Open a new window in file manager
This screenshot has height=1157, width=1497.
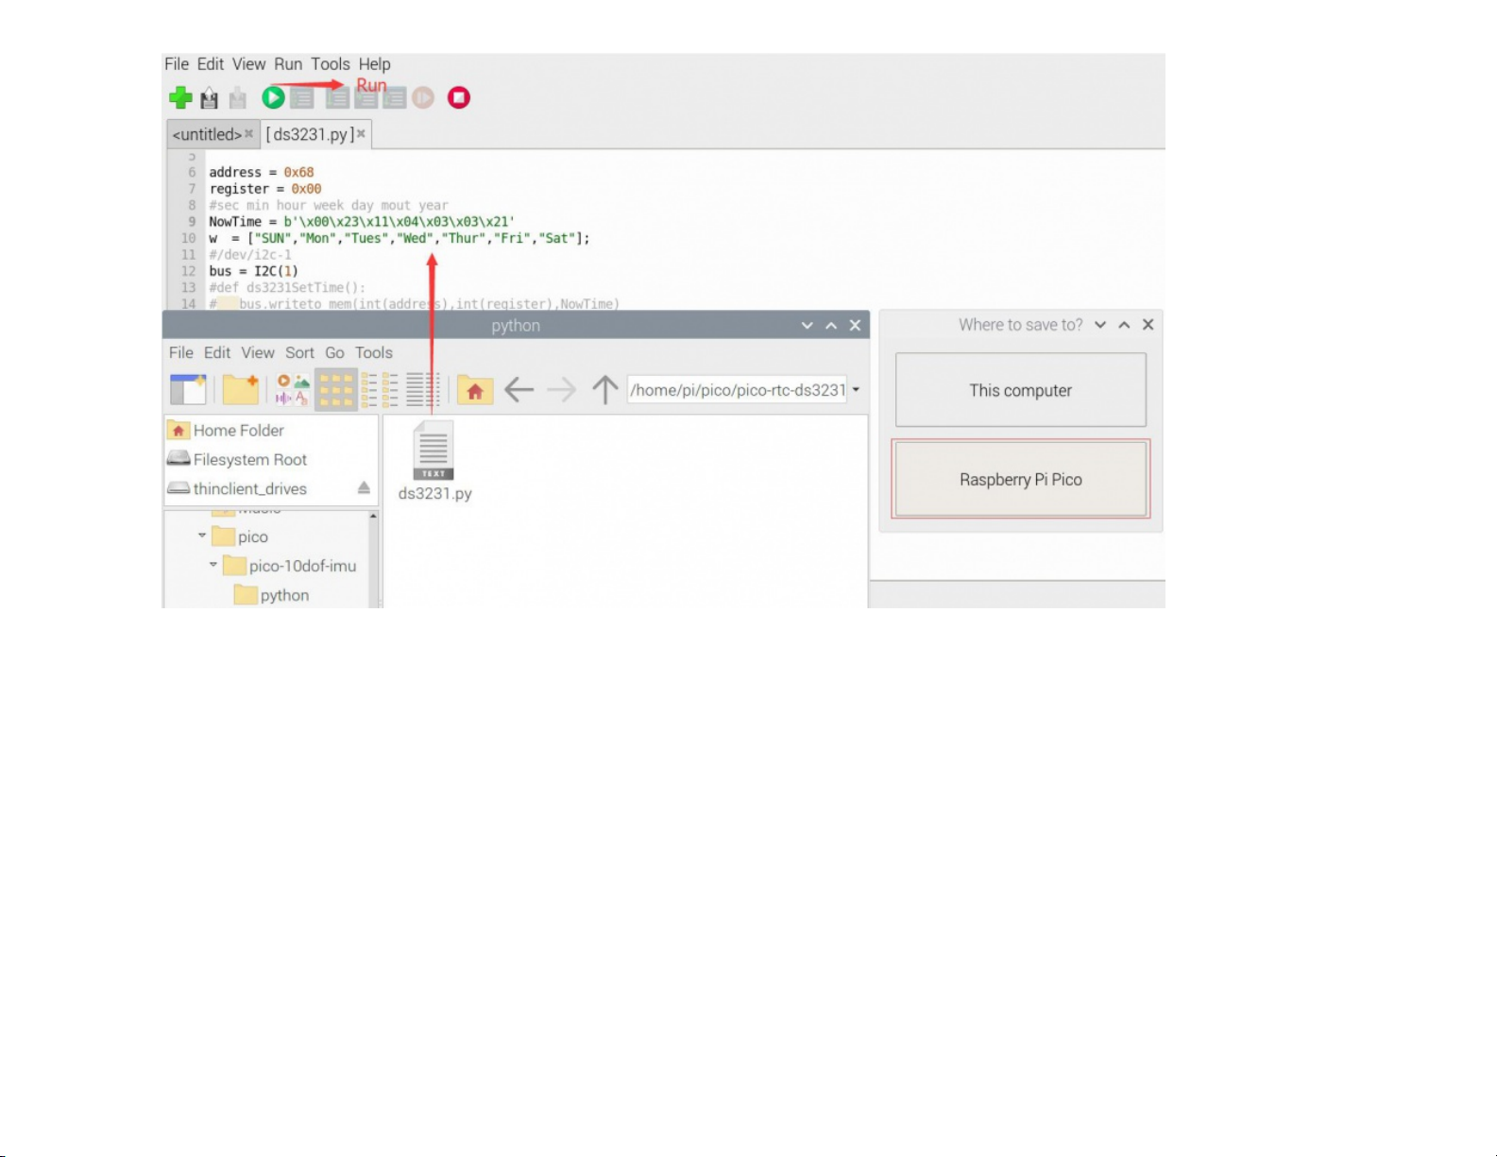point(188,389)
